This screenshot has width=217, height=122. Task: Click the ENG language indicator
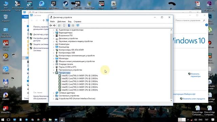[200, 120]
